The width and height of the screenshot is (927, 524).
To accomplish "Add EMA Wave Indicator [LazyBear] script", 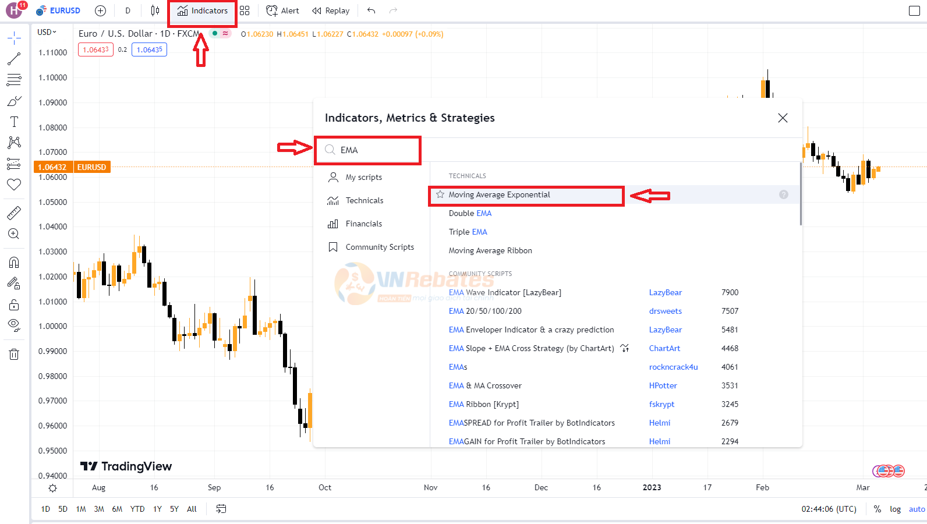I will tap(505, 292).
